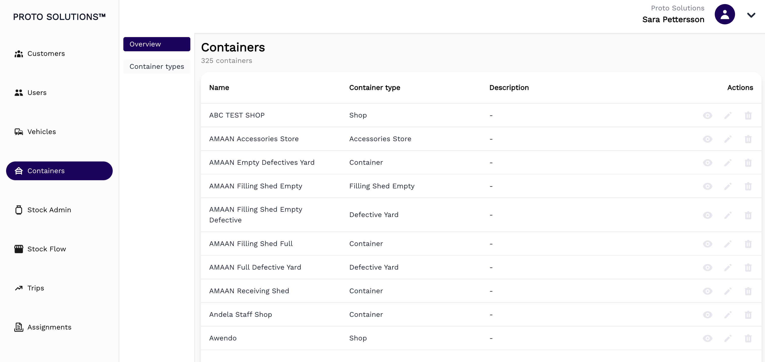Click the Sara Pettersson user name
This screenshot has width=765, height=362.
click(x=673, y=20)
